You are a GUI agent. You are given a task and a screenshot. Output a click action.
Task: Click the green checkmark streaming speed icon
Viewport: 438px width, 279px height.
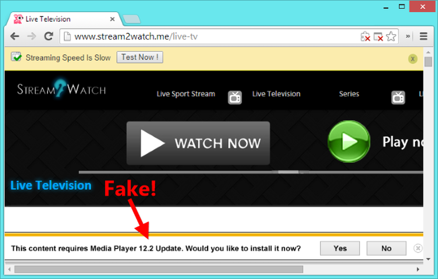coord(16,57)
